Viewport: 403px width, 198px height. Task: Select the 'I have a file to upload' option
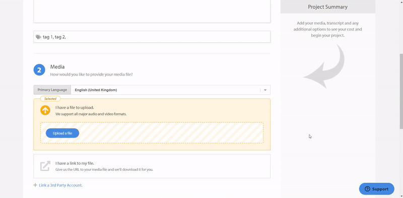152,124
